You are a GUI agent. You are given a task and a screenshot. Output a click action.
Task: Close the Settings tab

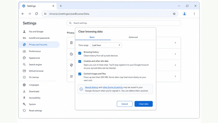(x=53, y=6)
